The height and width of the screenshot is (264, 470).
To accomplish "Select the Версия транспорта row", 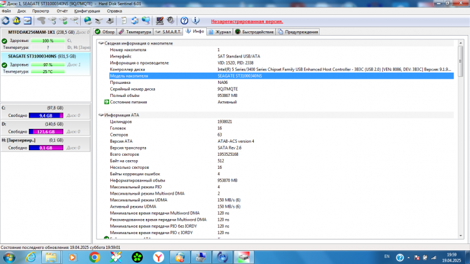I will tap(281, 148).
